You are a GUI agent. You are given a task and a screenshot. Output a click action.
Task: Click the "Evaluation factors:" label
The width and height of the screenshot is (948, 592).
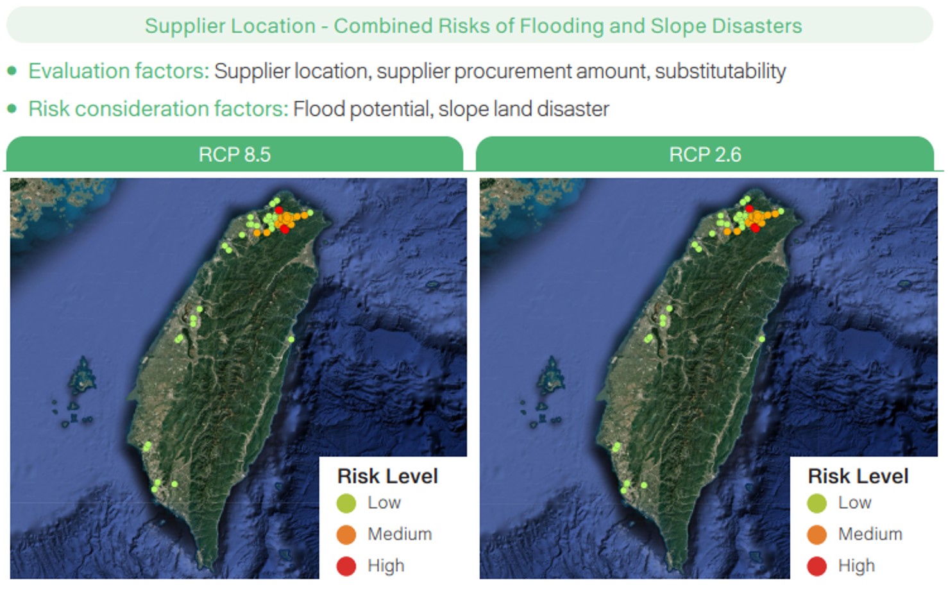119,71
